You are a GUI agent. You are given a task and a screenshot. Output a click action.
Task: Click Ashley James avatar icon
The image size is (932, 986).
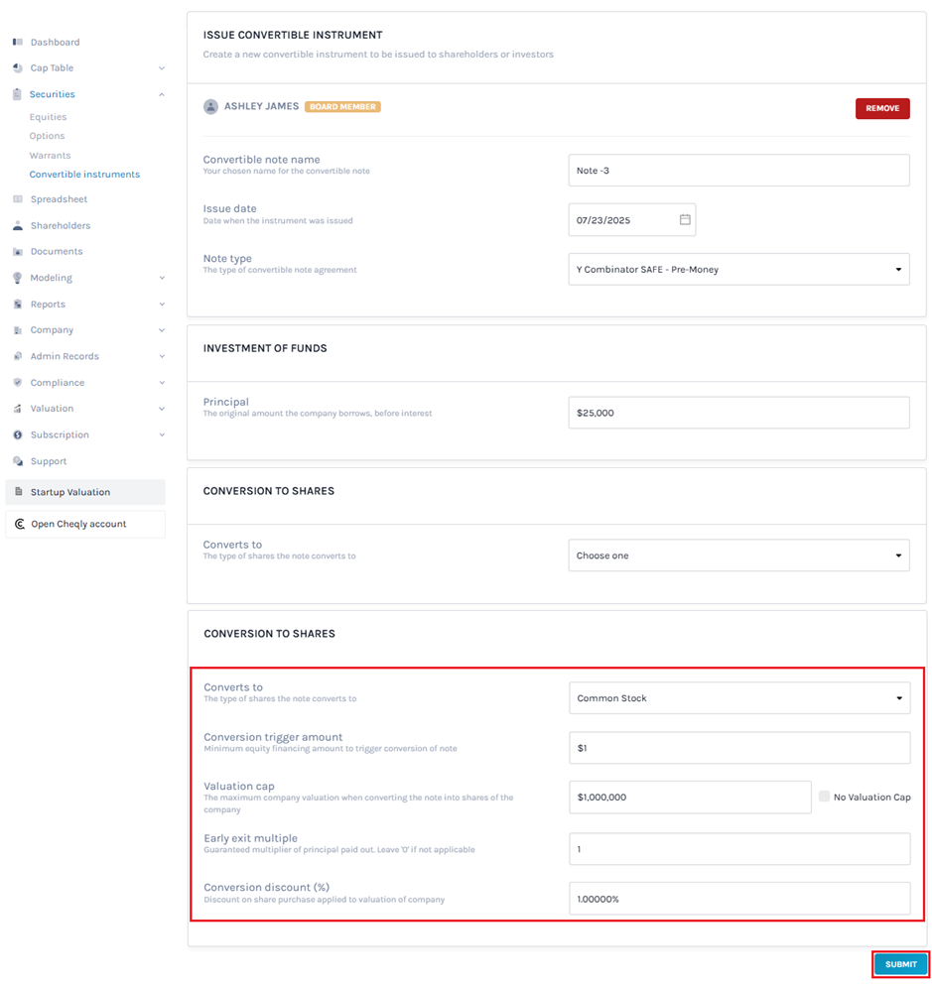(x=210, y=107)
